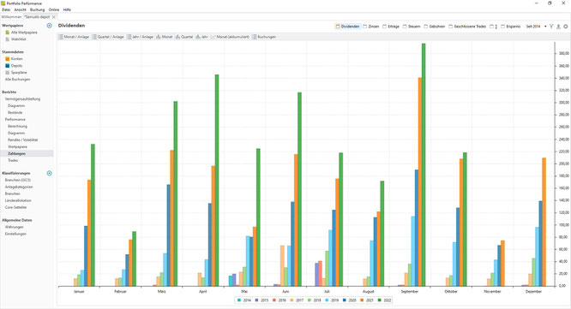
Task: Open Rendite / Volatilität view
Action: (22, 140)
